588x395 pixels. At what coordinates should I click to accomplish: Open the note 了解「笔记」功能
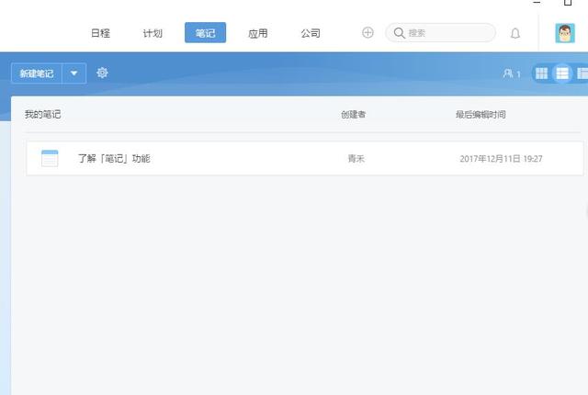pos(114,158)
